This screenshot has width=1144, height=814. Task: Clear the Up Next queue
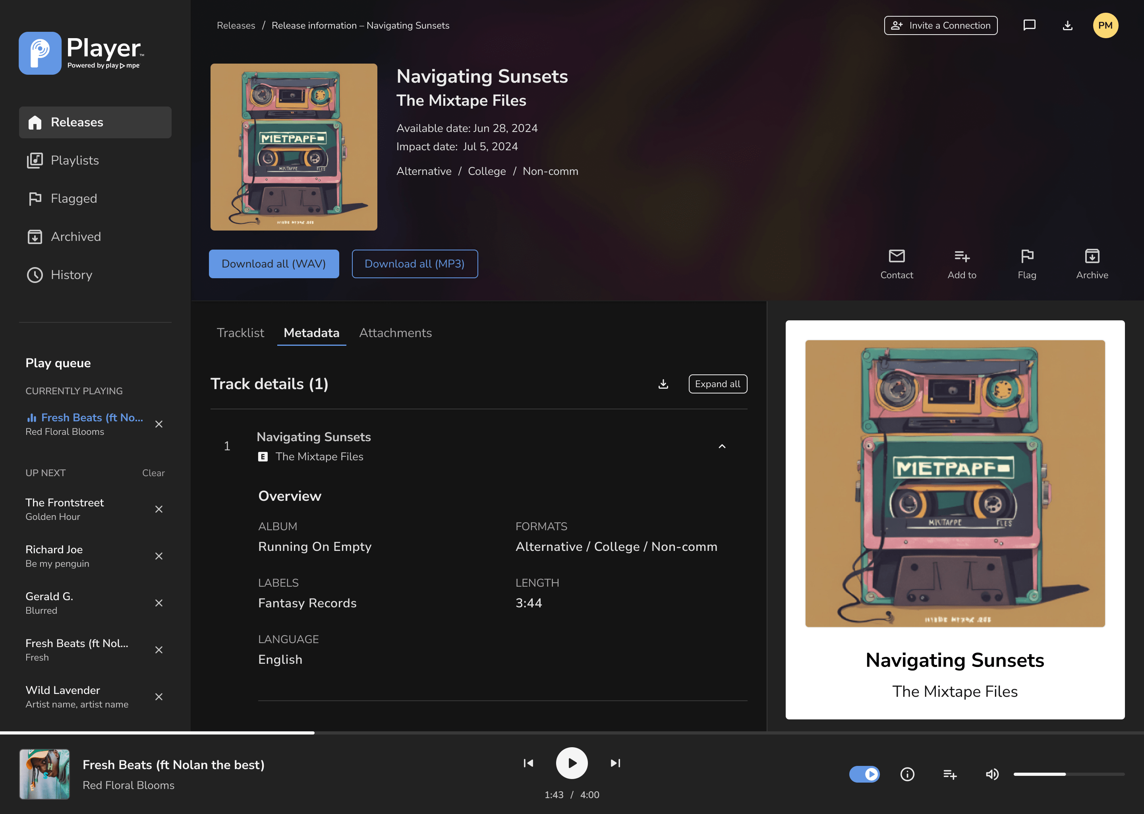(153, 473)
